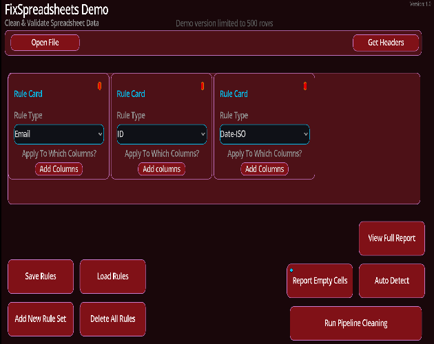Select the Rule Card title above ID dropdown
434x344 pixels.
131,94
